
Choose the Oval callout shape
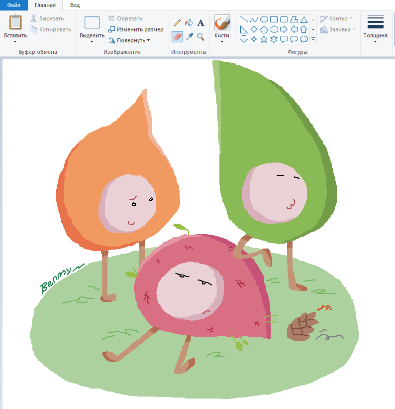pos(294,39)
